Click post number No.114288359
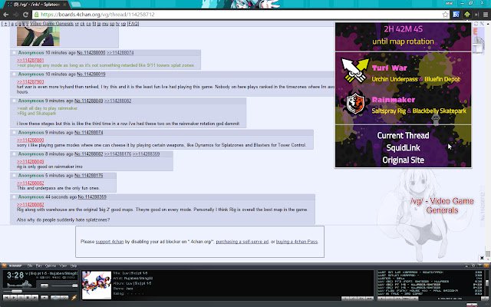The width and height of the screenshot is (491, 307). click(x=92, y=197)
